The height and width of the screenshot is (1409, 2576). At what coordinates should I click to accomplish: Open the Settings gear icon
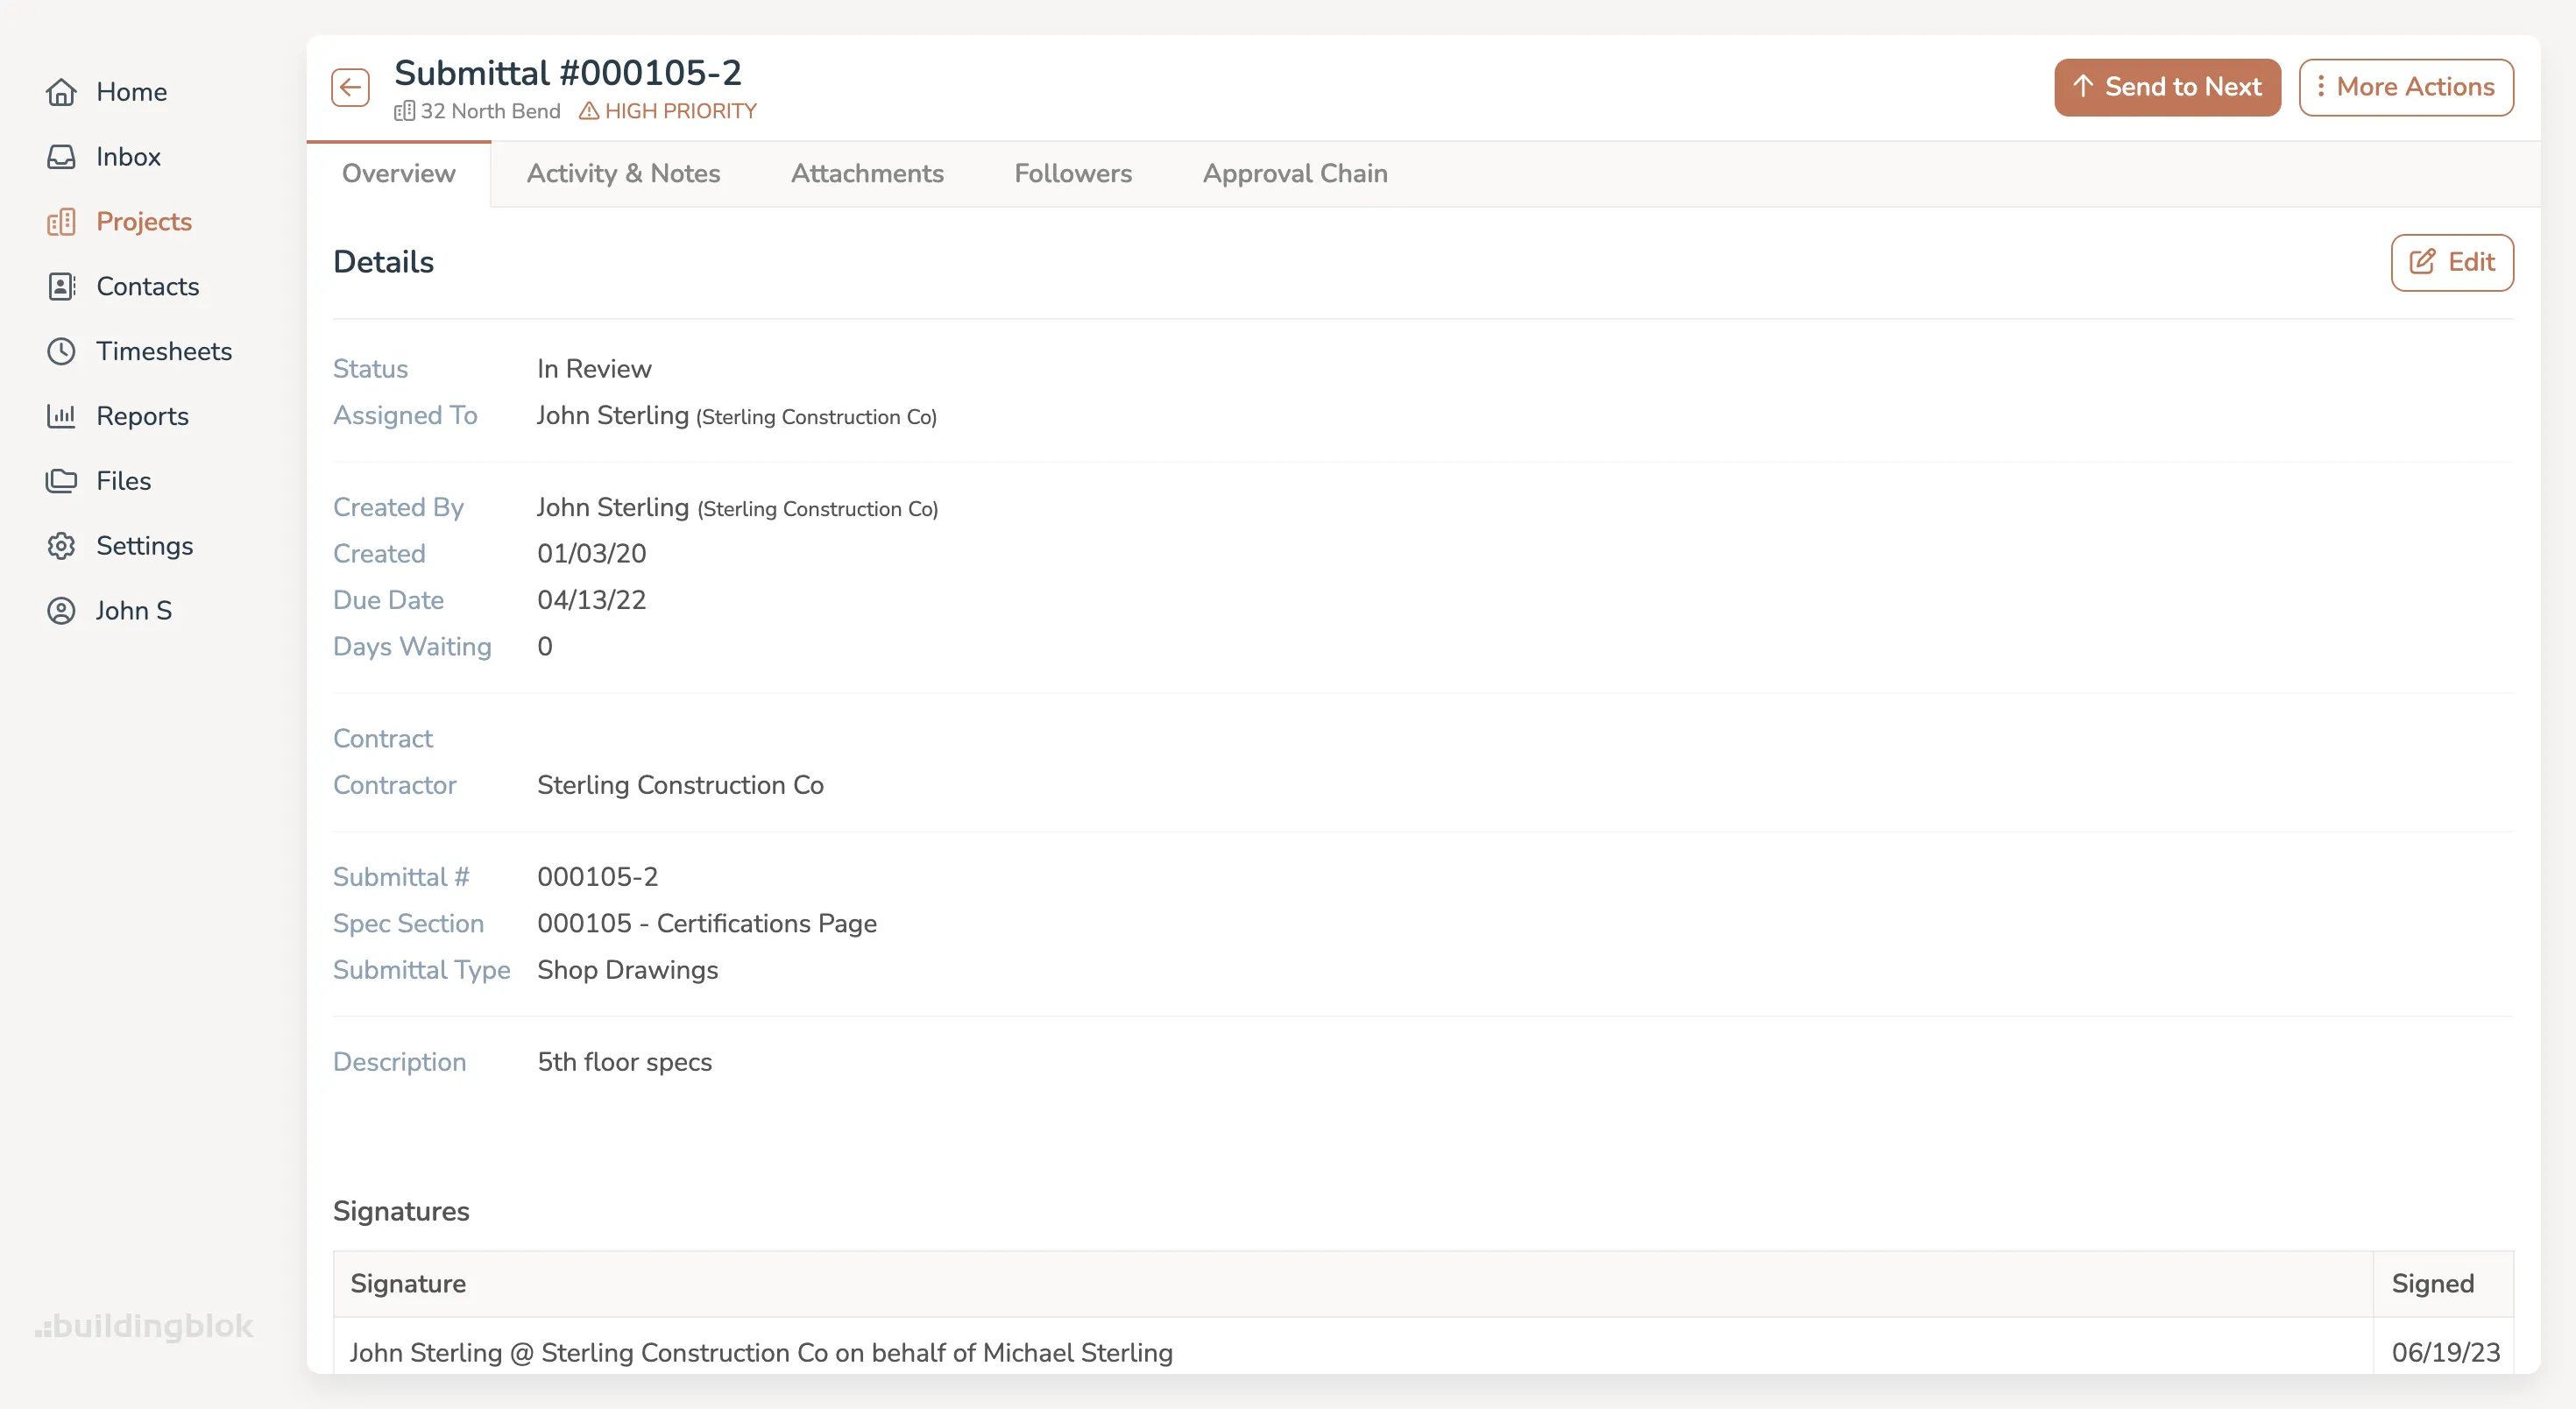pos(61,545)
